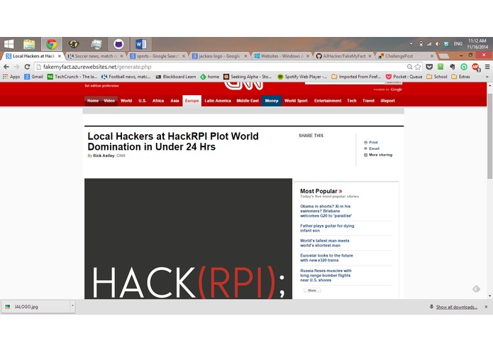The width and height of the screenshot is (493, 351).
Task: Open TechCrunch bookmark
Action: point(72,77)
